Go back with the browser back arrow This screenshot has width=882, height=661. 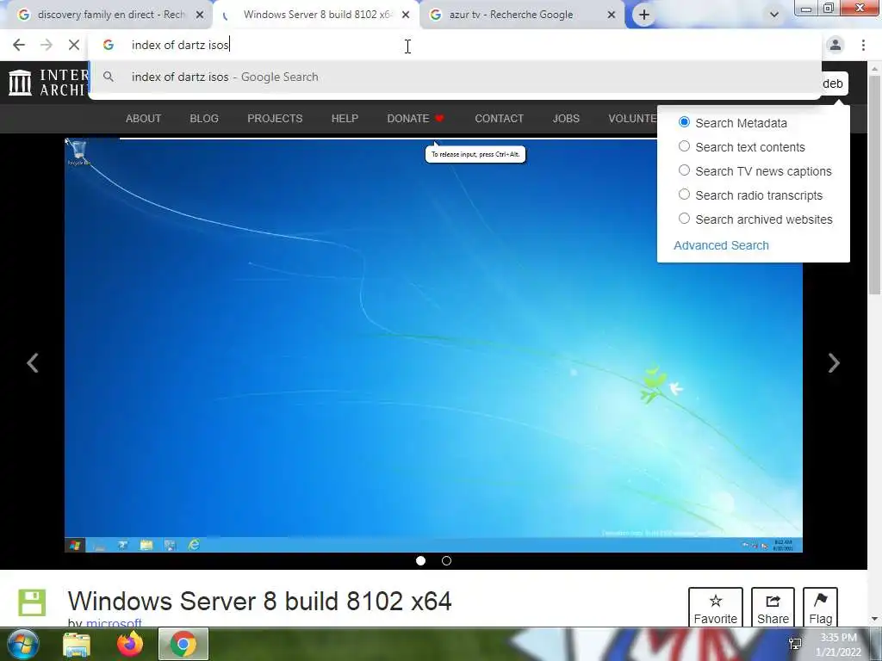point(19,45)
